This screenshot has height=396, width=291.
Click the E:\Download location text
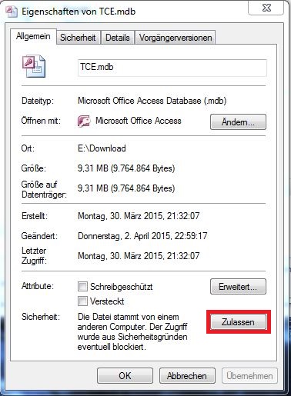(x=102, y=148)
